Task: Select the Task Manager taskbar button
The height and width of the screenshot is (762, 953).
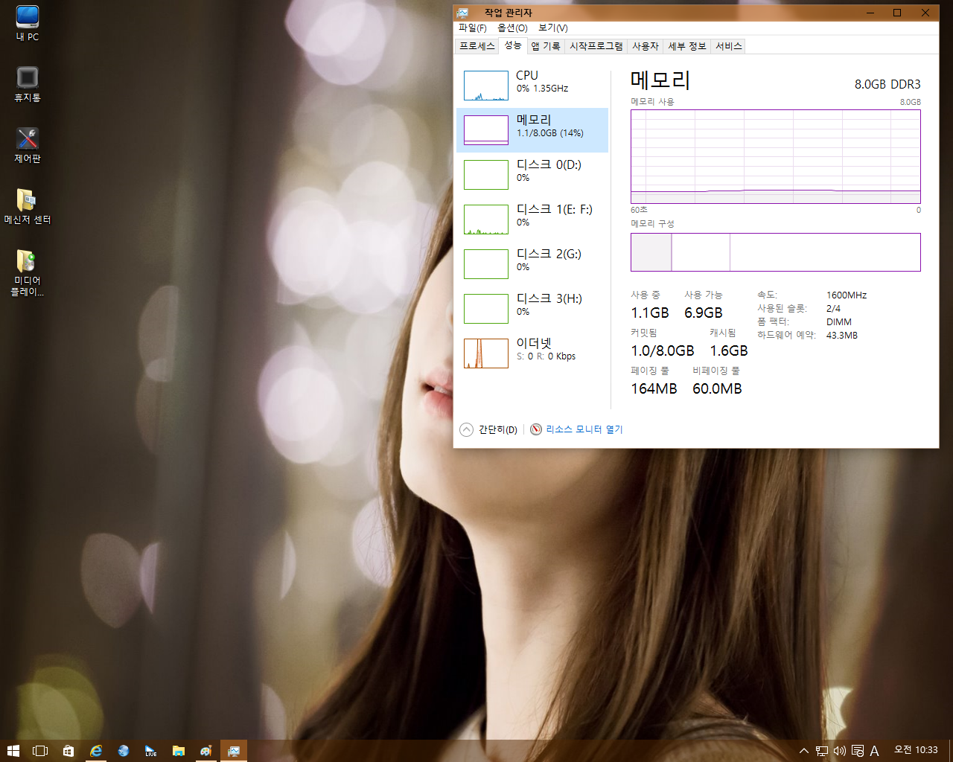Action: click(x=234, y=751)
